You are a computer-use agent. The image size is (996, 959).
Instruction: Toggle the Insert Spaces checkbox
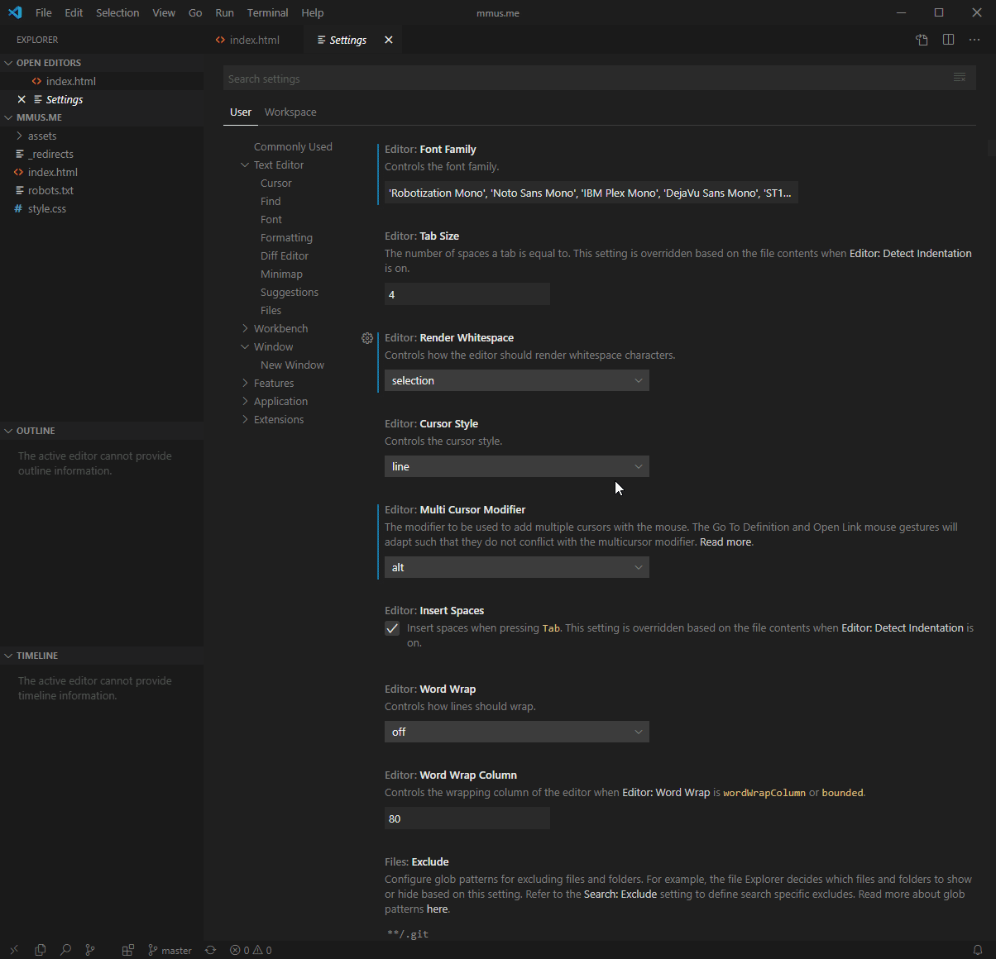392,628
